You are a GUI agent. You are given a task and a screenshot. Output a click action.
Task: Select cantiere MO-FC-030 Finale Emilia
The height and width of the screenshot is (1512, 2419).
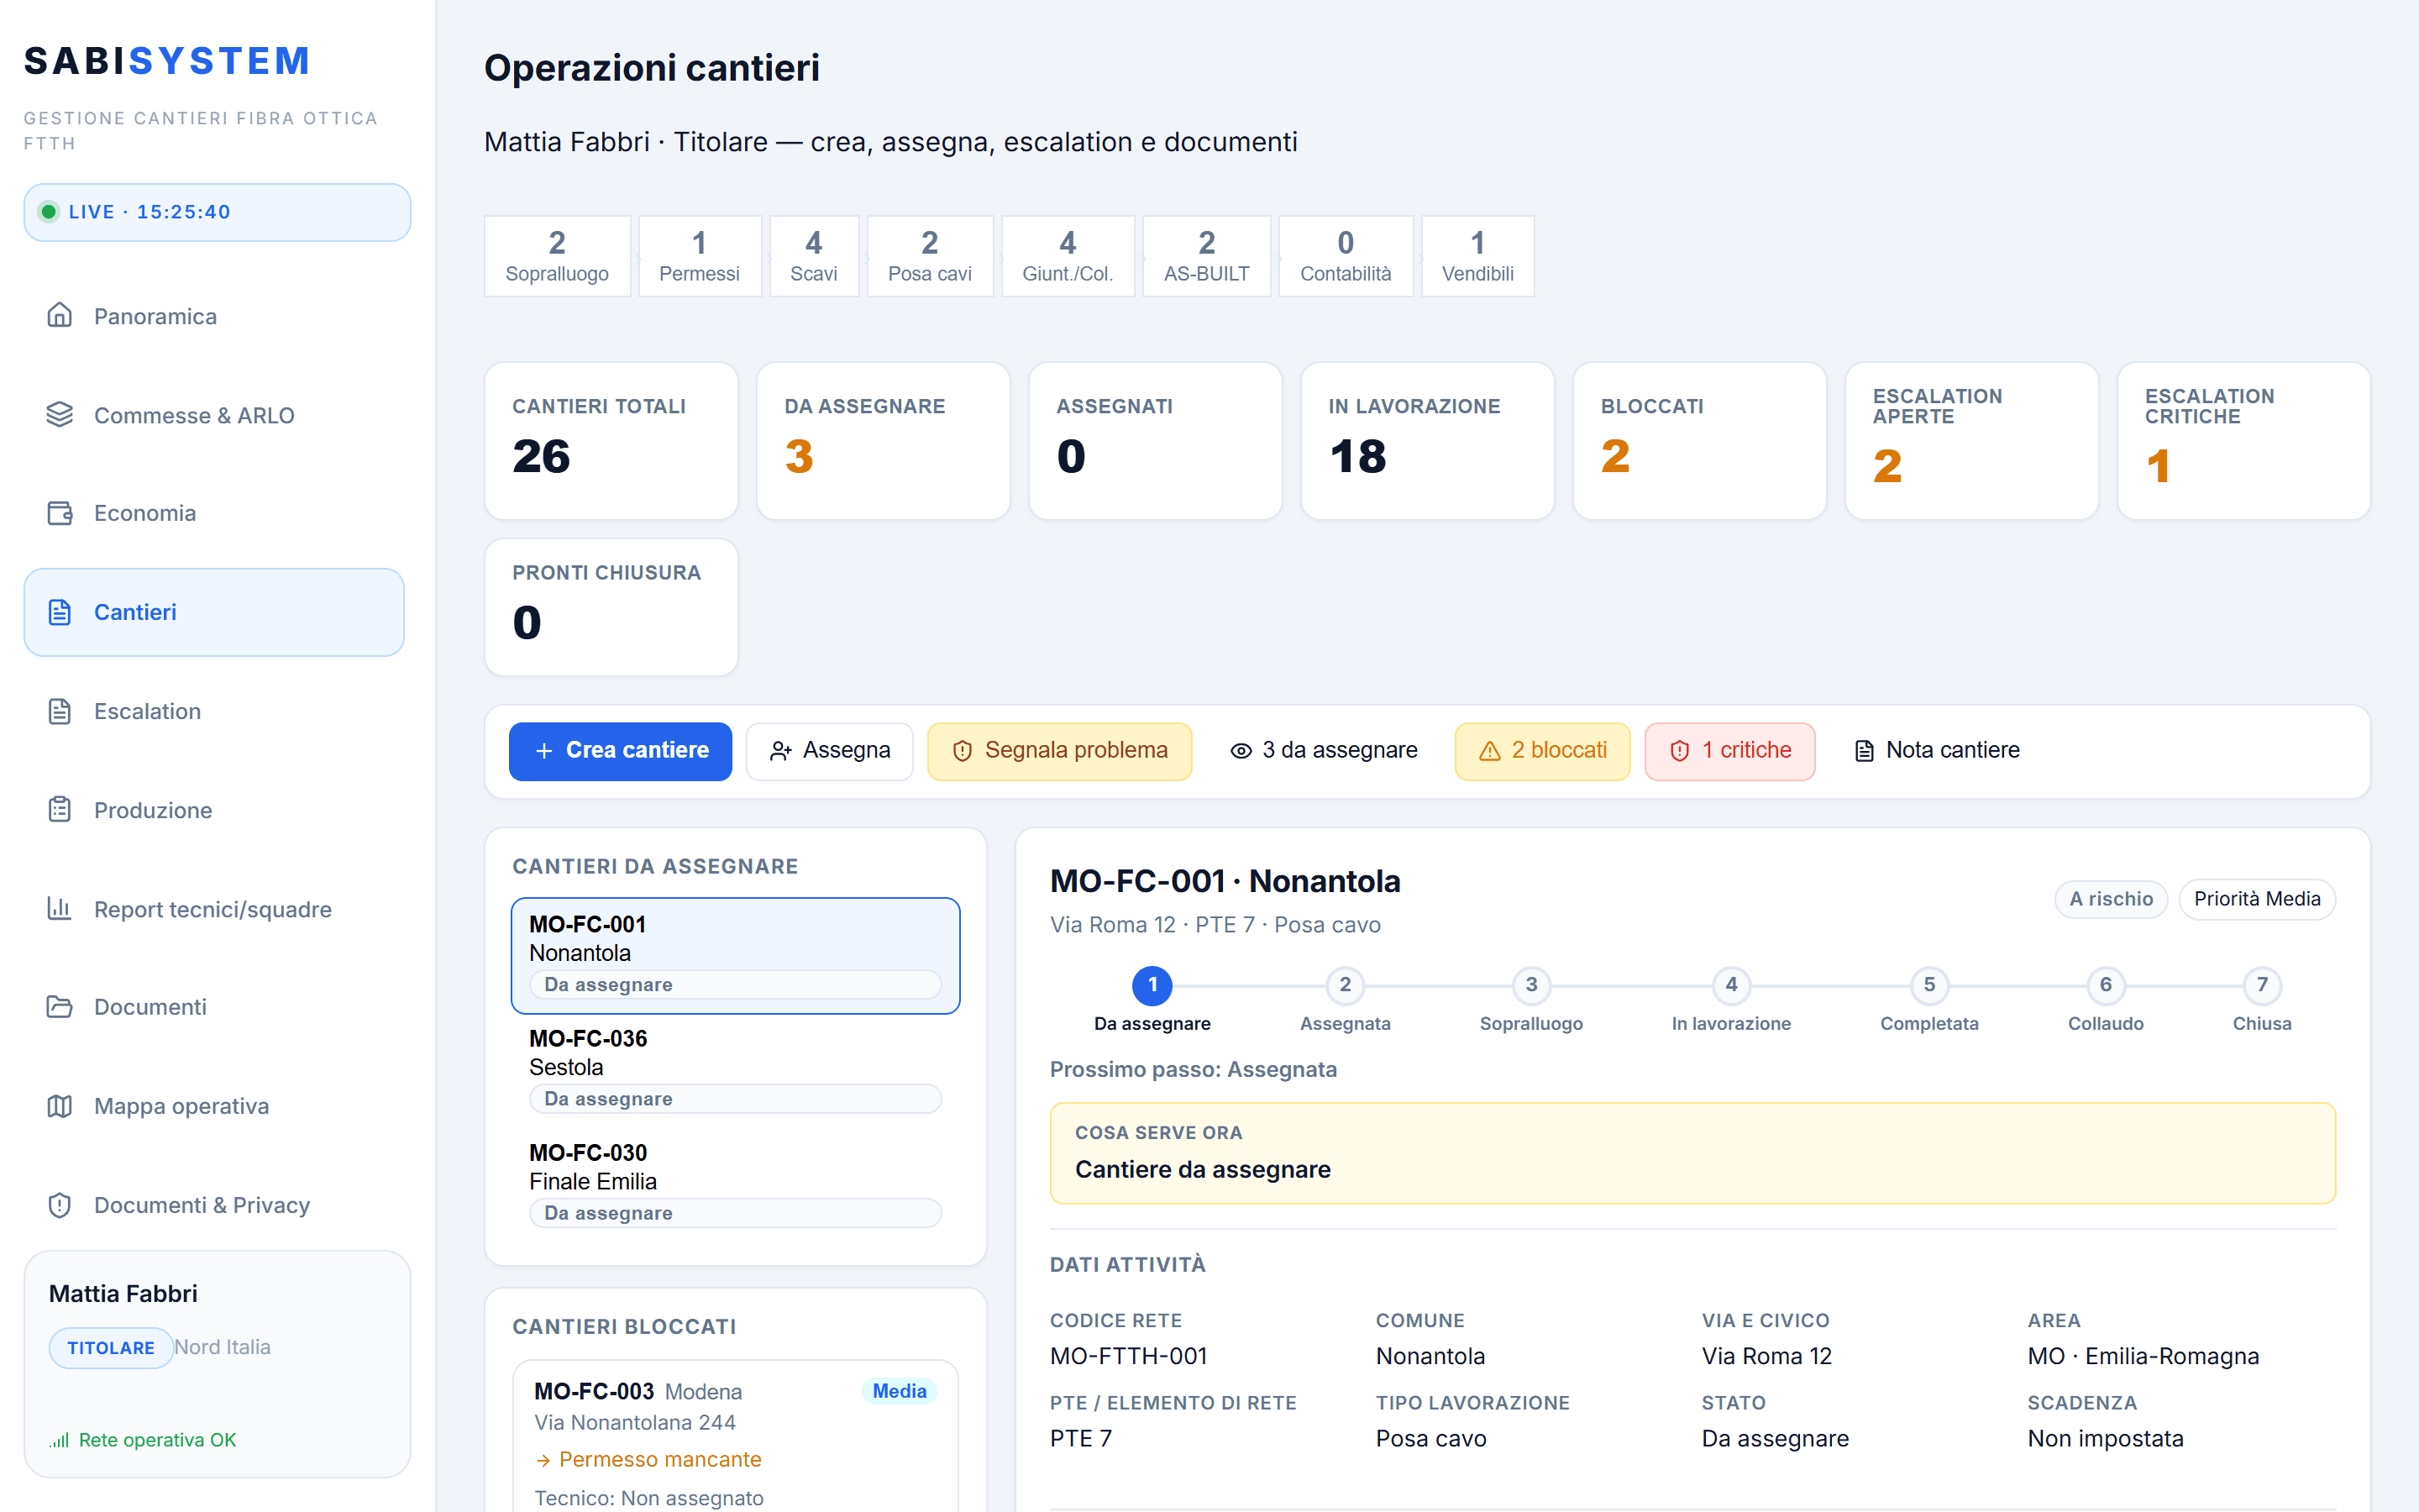[x=736, y=1183]
